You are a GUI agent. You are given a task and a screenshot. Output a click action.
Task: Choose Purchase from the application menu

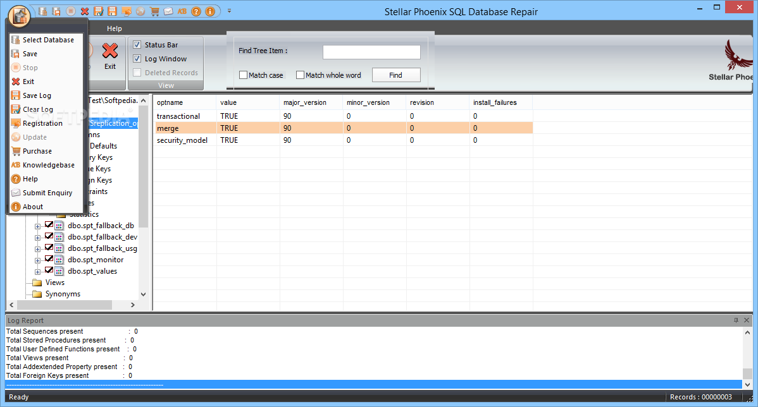(x=47, y=151)
